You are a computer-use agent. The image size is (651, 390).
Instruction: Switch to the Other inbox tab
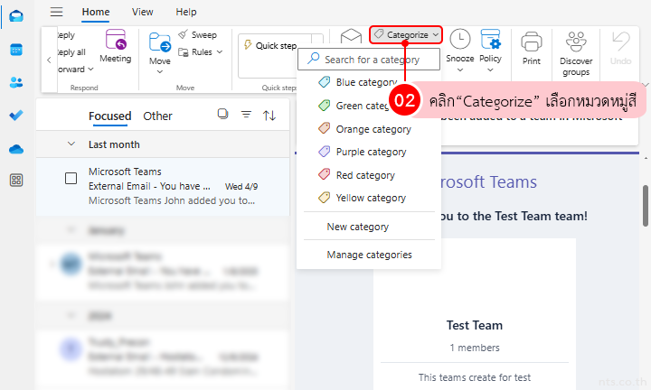pyautogui.click(x=157, y=116)
